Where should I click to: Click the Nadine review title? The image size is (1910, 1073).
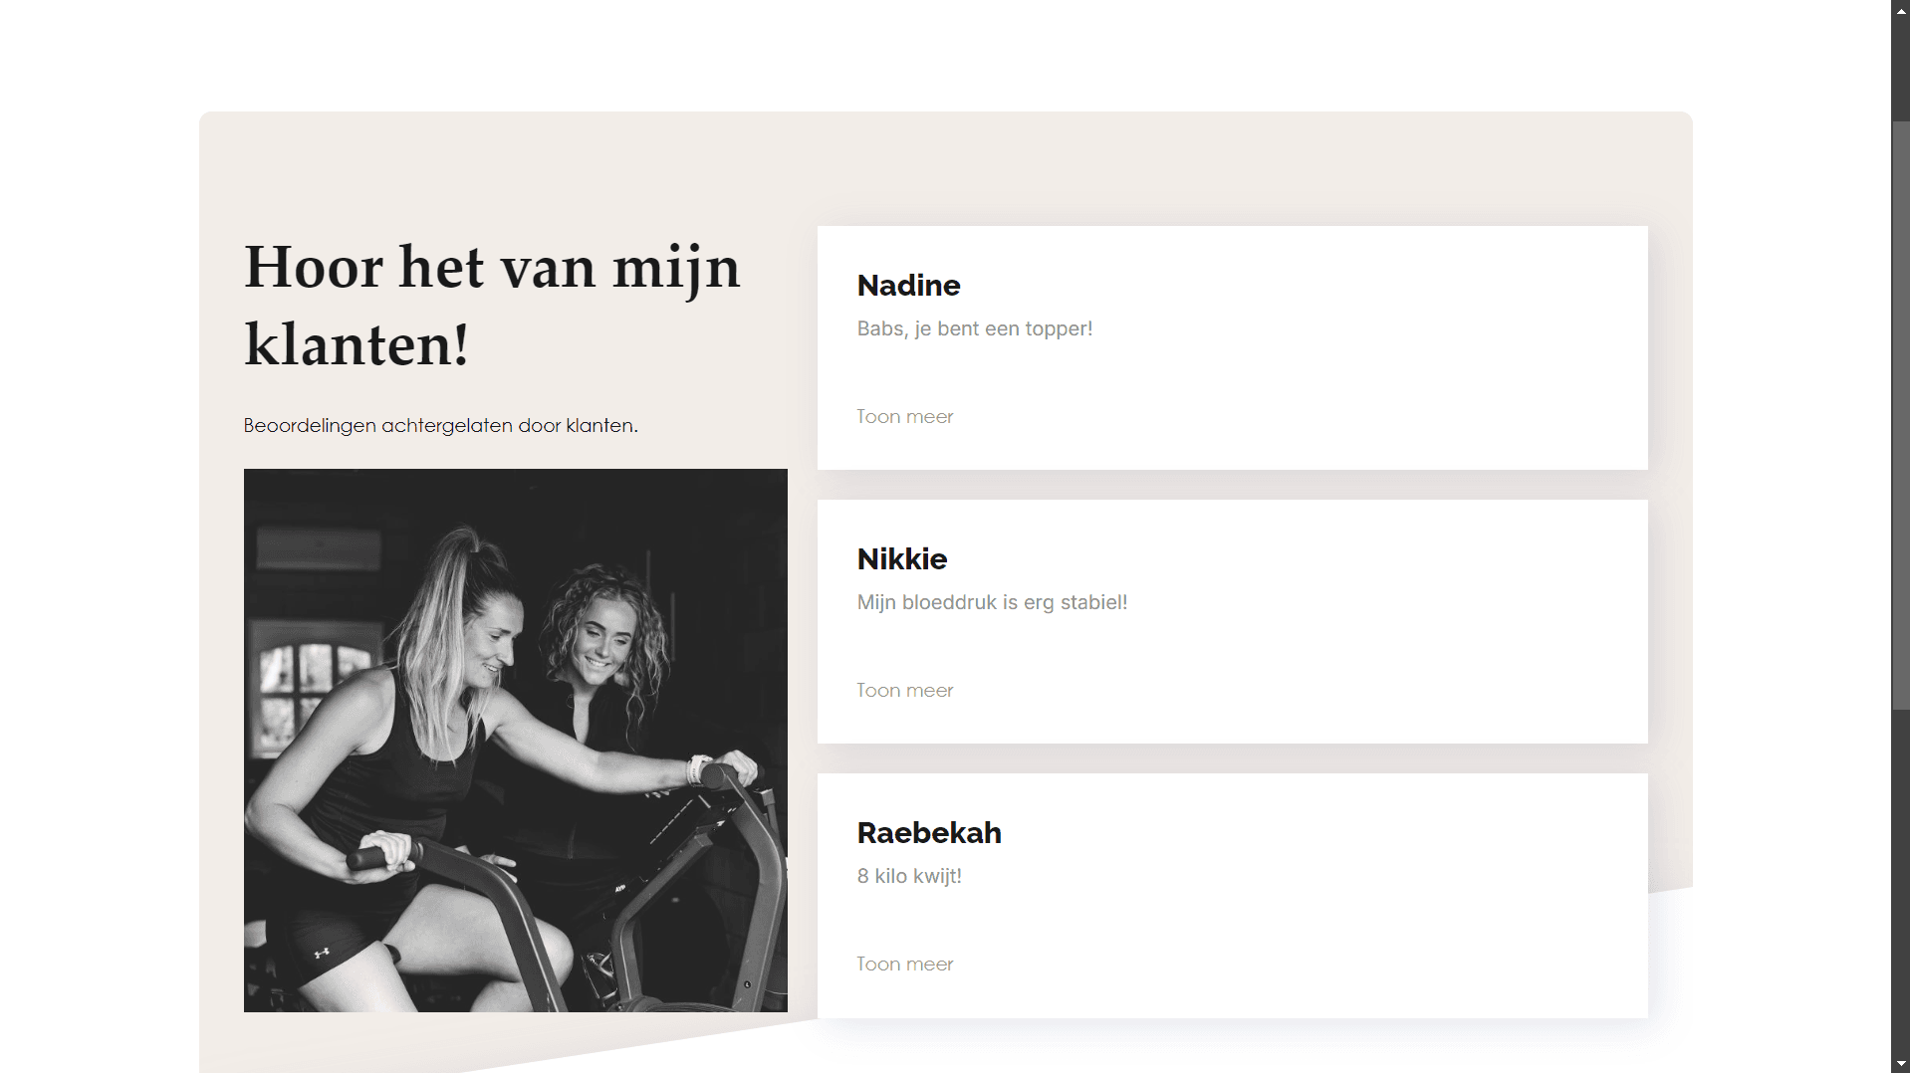coord(908,286)
